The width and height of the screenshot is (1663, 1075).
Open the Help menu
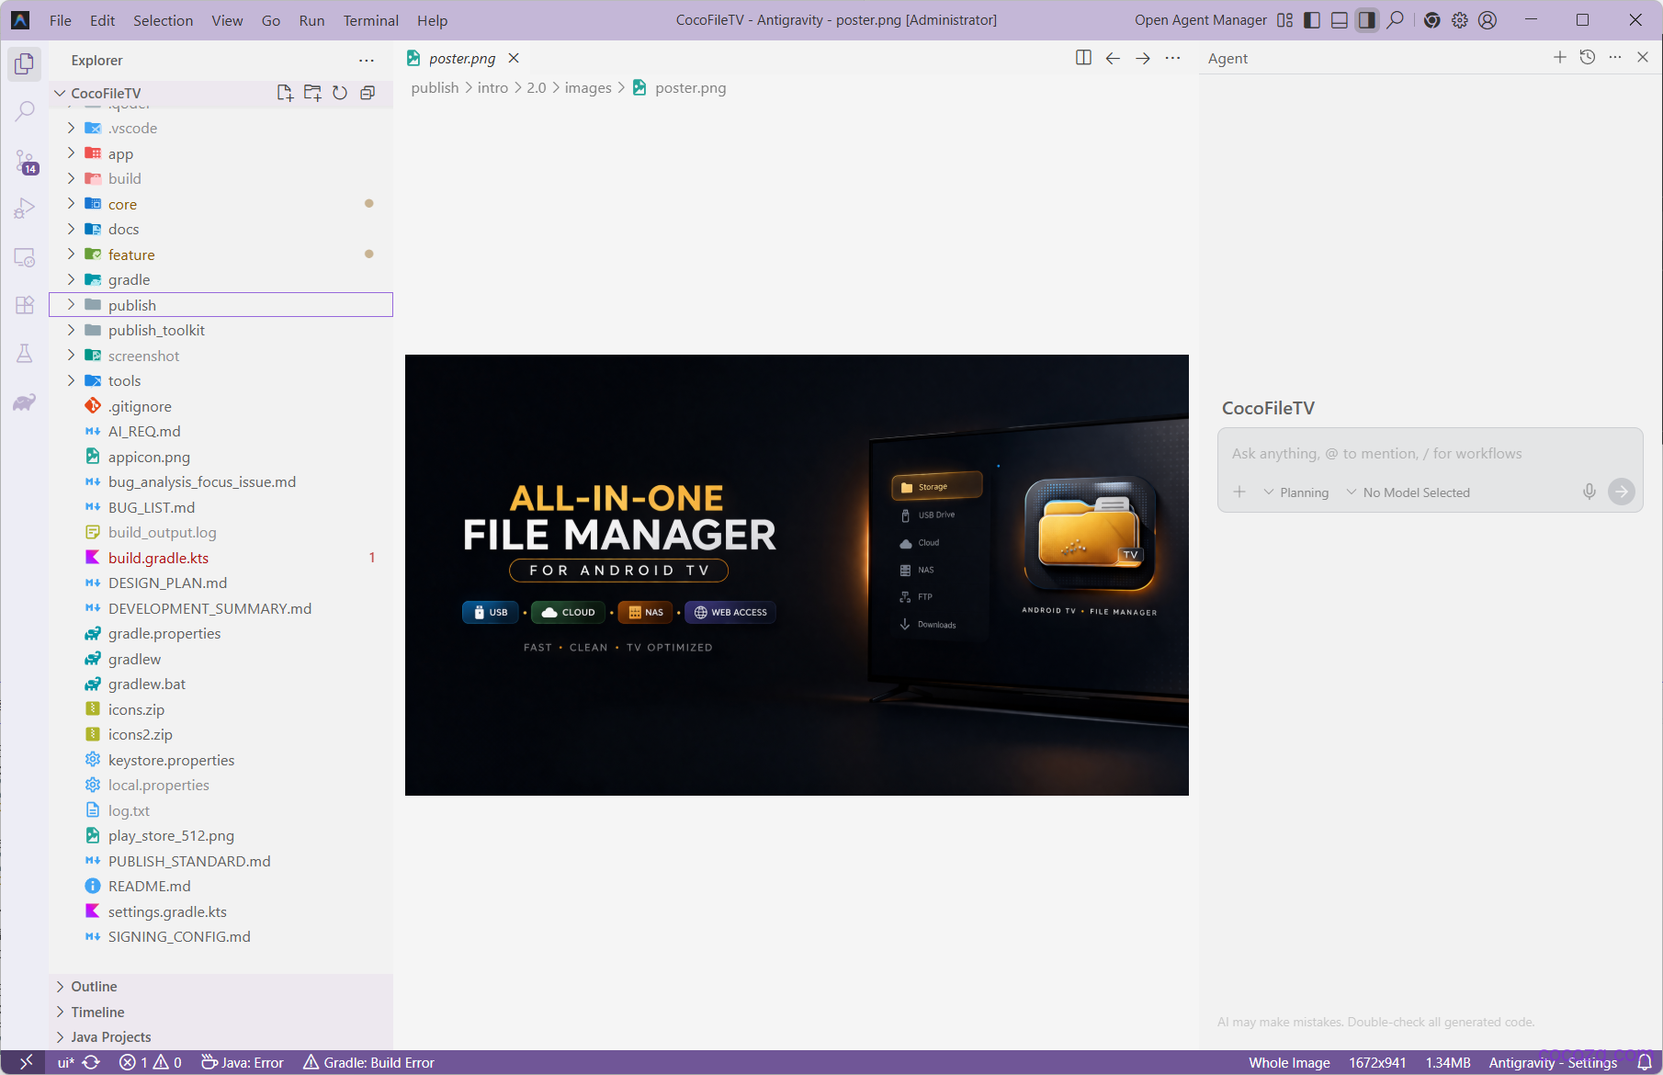[x=432, y=20]
